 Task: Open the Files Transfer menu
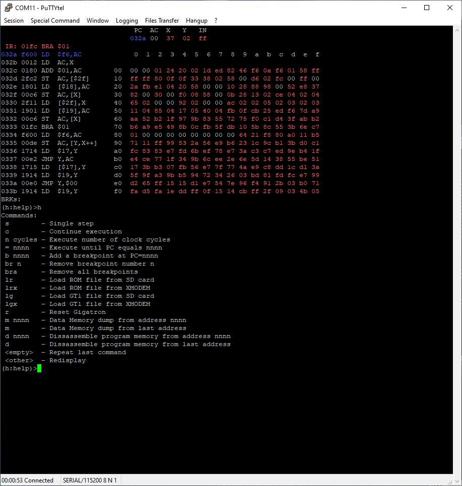[x=162, y=20]
